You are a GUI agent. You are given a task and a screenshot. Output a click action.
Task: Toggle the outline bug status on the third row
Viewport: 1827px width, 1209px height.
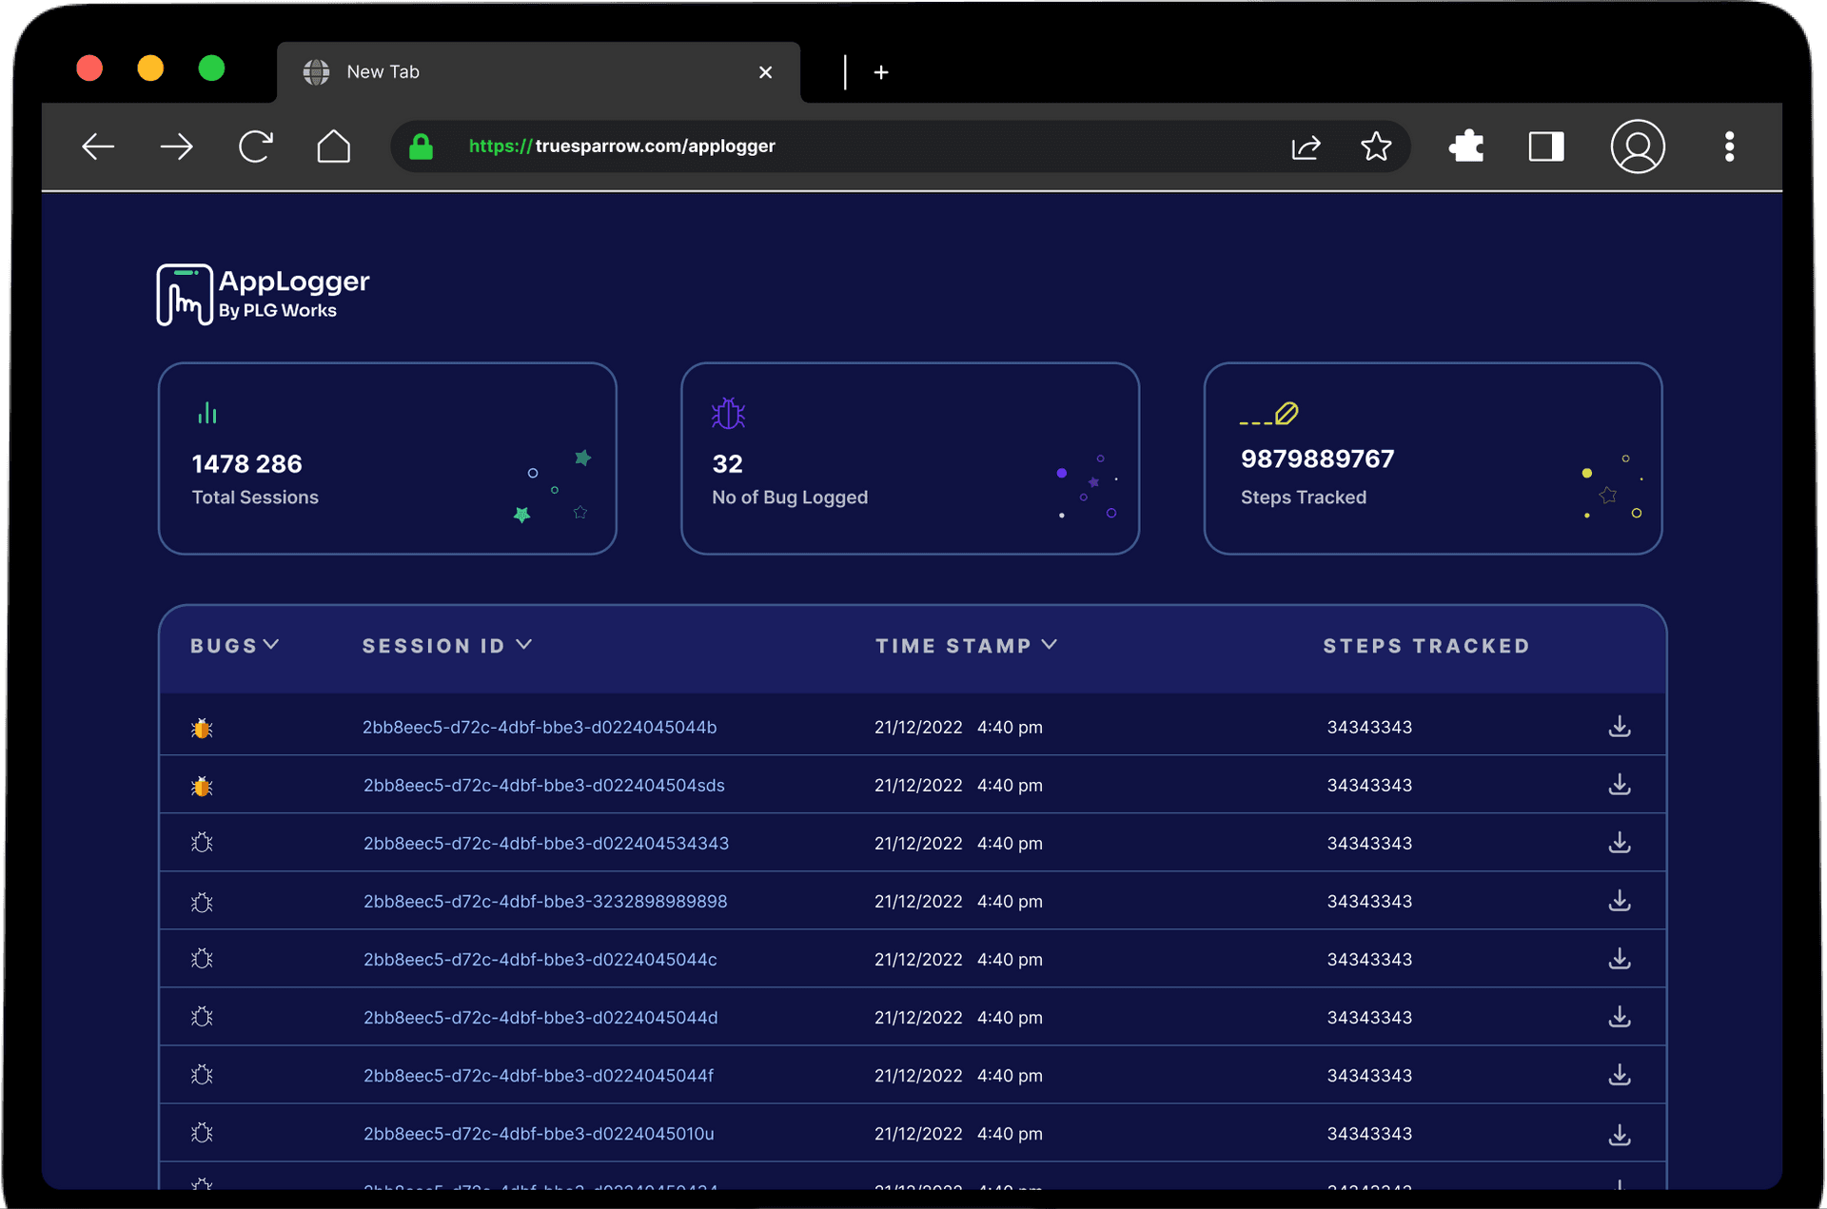[x=202, y=843]
